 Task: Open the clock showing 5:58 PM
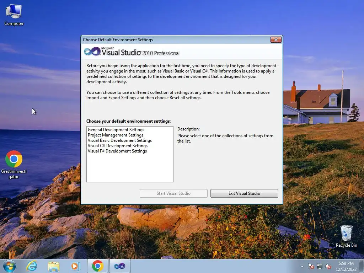tap(346, 266)
